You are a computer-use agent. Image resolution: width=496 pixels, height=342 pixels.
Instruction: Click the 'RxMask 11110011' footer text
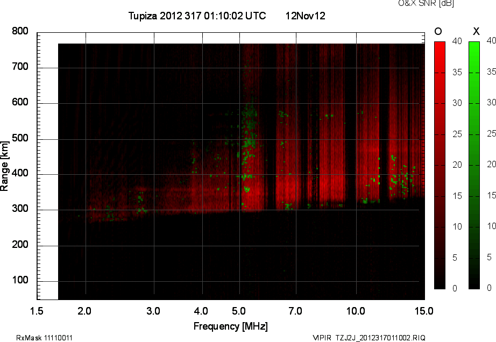pos(44,338)
